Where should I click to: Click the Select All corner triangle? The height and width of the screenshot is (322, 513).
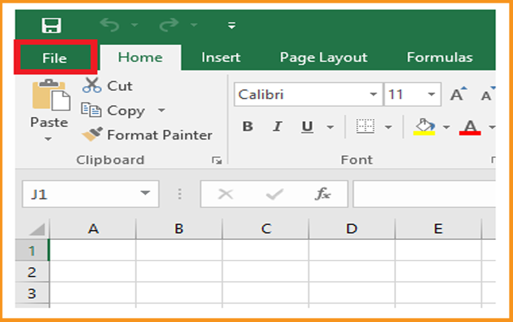pyautogui.click(x=37, y=229)
